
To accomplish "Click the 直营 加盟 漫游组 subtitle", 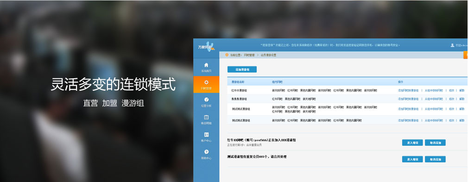I will tap(114, 103).
